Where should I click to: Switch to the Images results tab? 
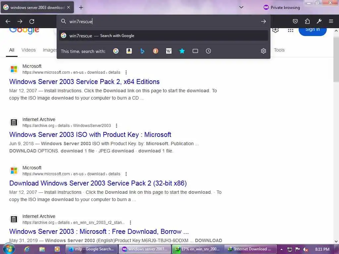point(50,50)
